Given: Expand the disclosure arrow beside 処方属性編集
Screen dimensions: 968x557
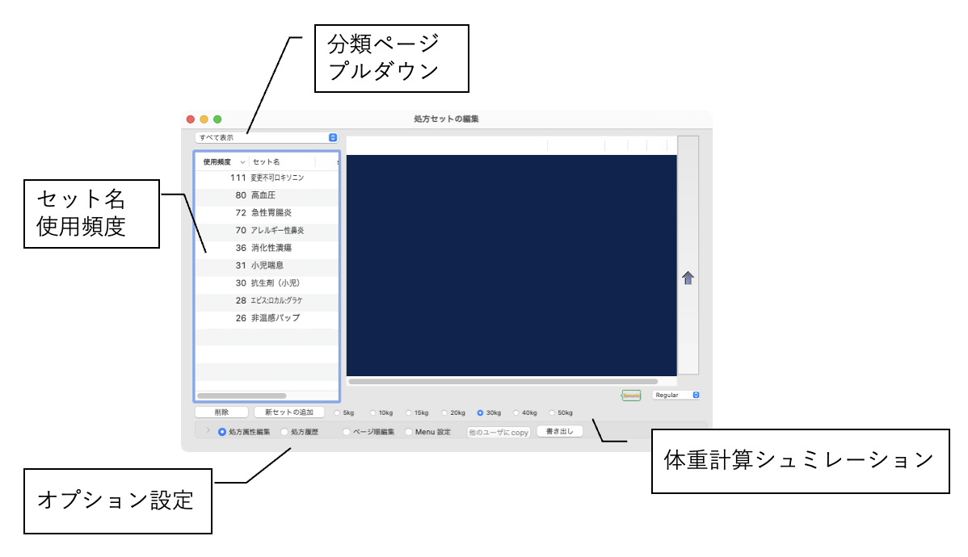Looking at the screenshot, I should tap(207, 430).
